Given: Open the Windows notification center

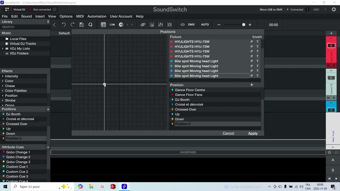Looking at the screenshot, I should (x=333, y=186).
